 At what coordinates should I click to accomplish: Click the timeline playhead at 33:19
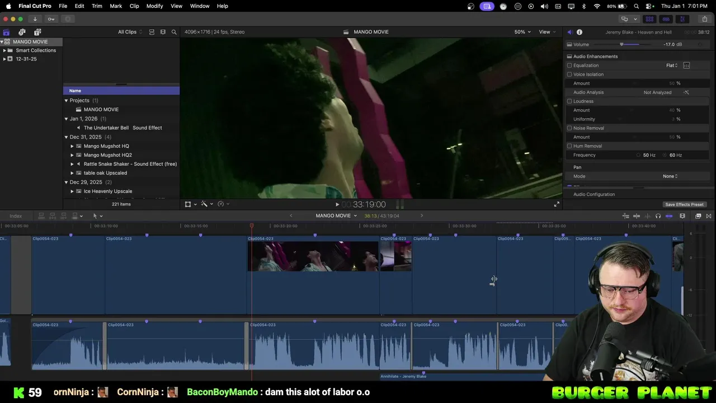click(252, 226)
